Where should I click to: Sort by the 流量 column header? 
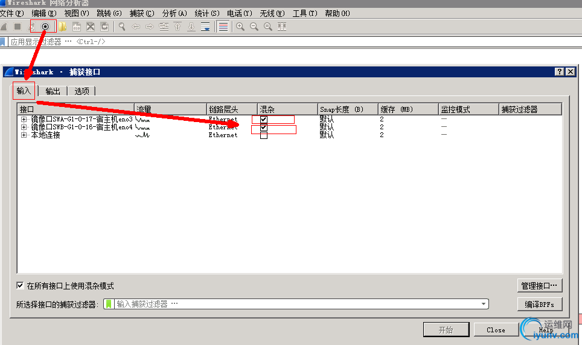click(170, 109)
